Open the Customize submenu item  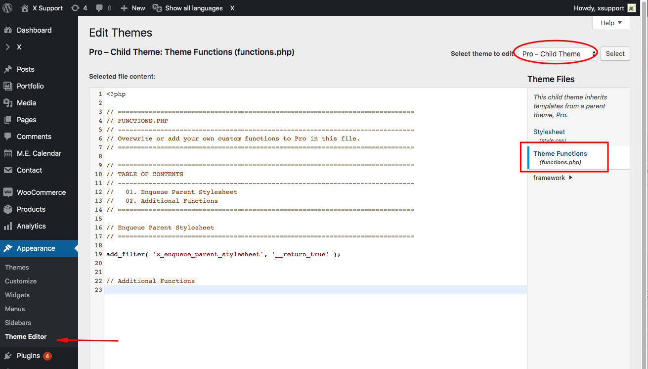coord(21,281)
